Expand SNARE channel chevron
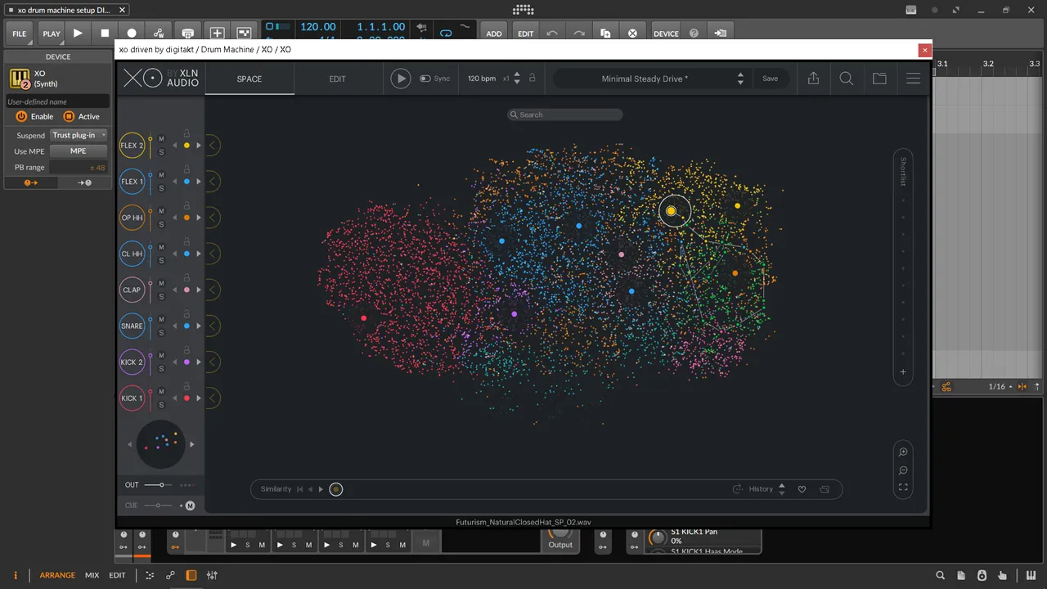The width and height of the screenshot is (1047, 589). [x=212, y=326]
